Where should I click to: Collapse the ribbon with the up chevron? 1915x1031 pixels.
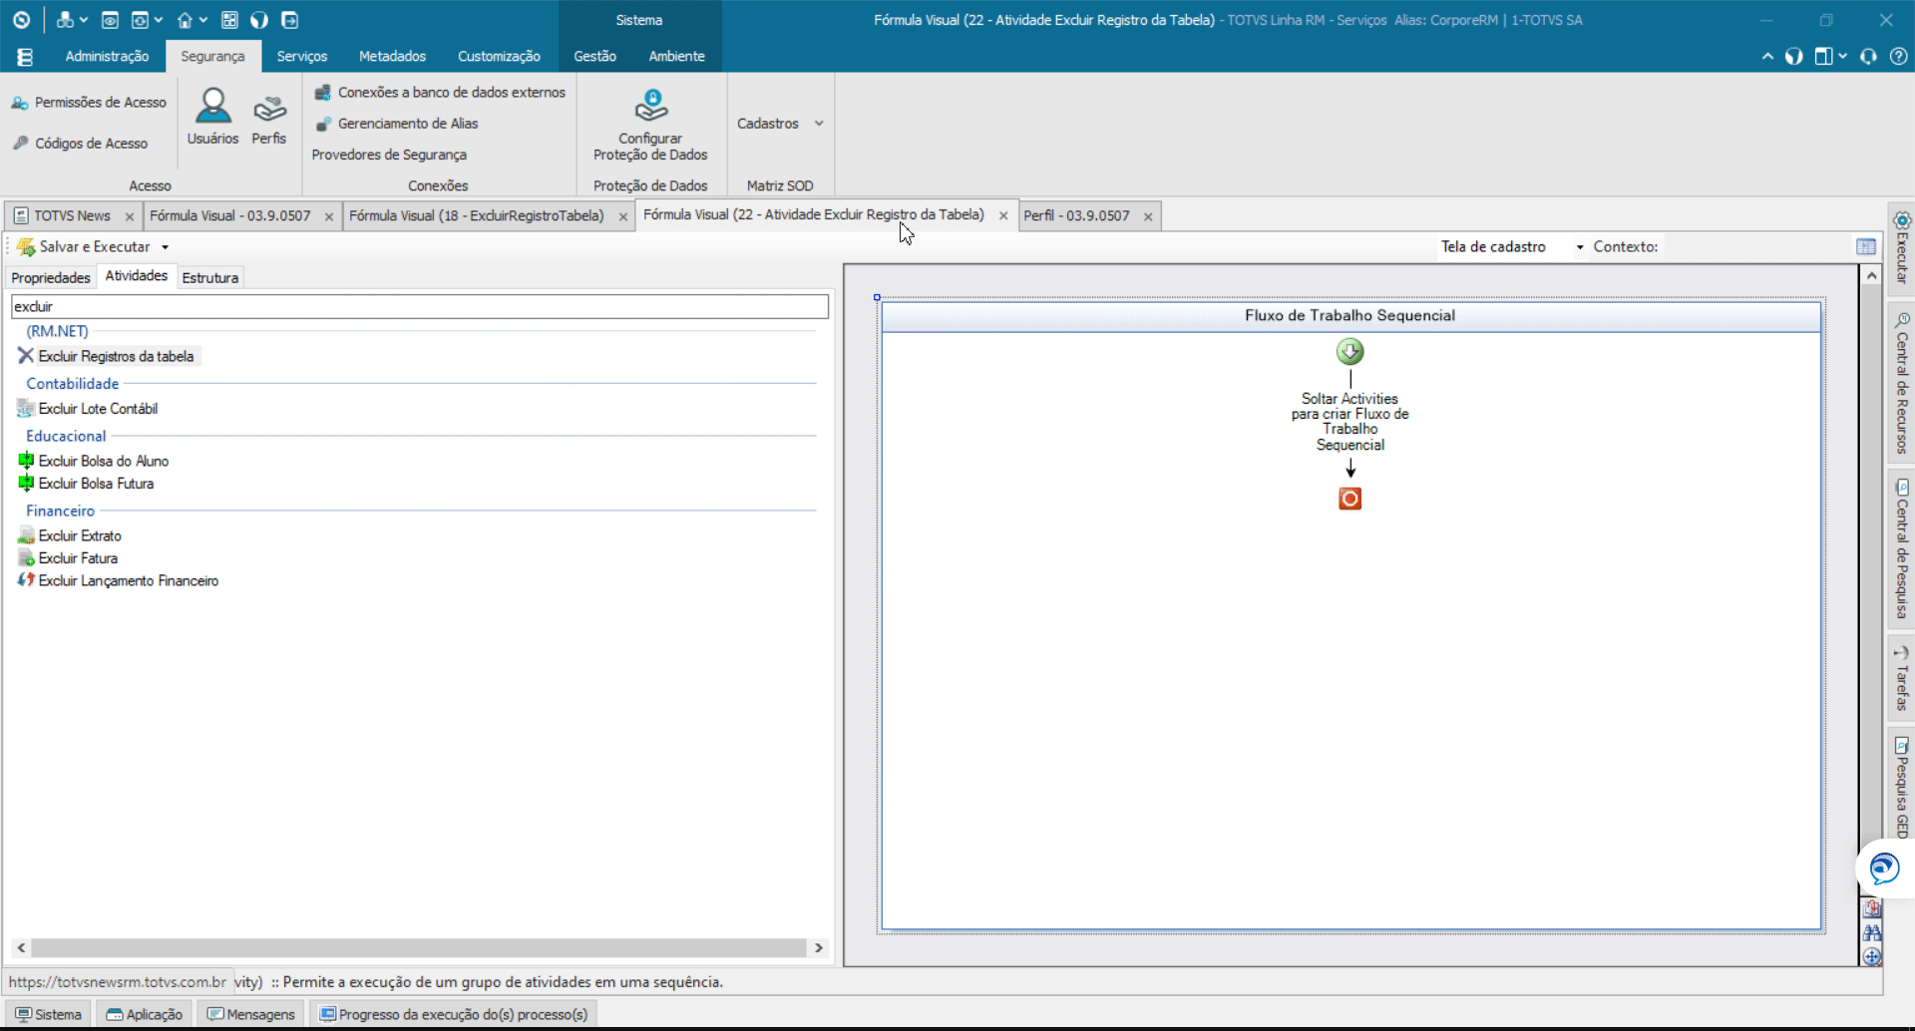click(1767, 57)
